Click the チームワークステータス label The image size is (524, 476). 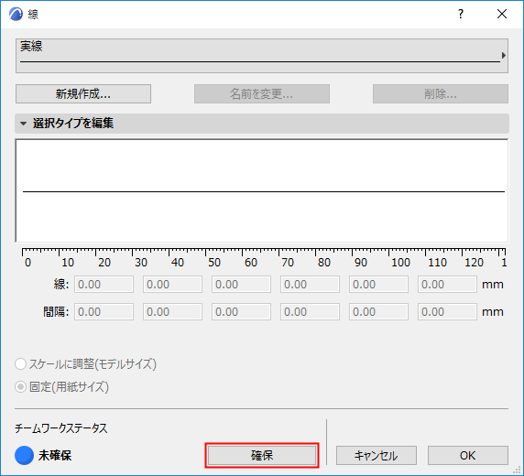61,428
